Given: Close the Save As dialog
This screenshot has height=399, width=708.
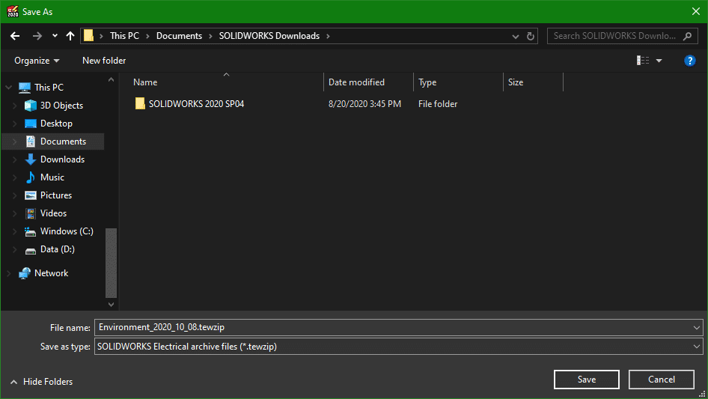Looking at the screenshot, I should click(696, 11).
